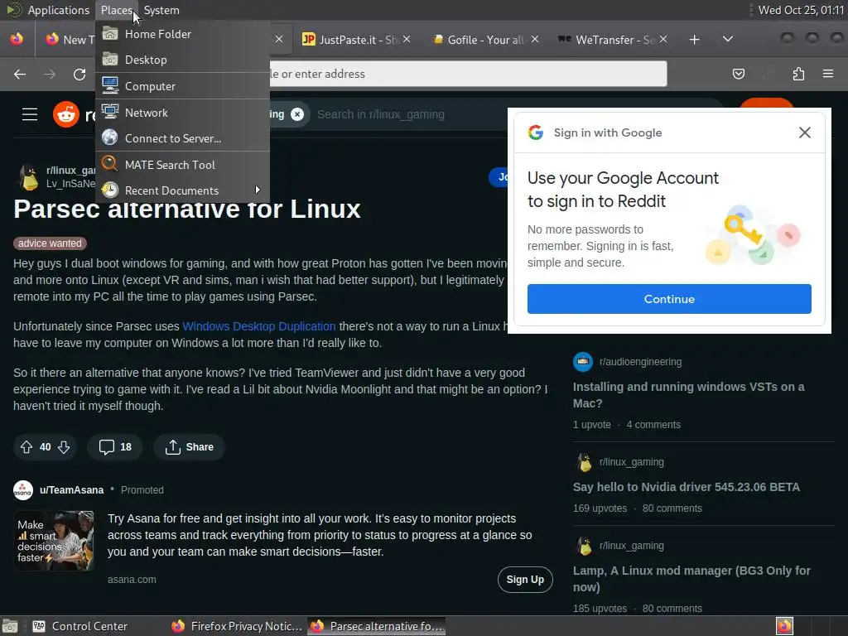Image resolution: width=848 pixels, height=636 pixels.
Task: Open Lamp Linux mod manager post
Action: [691, 579]
